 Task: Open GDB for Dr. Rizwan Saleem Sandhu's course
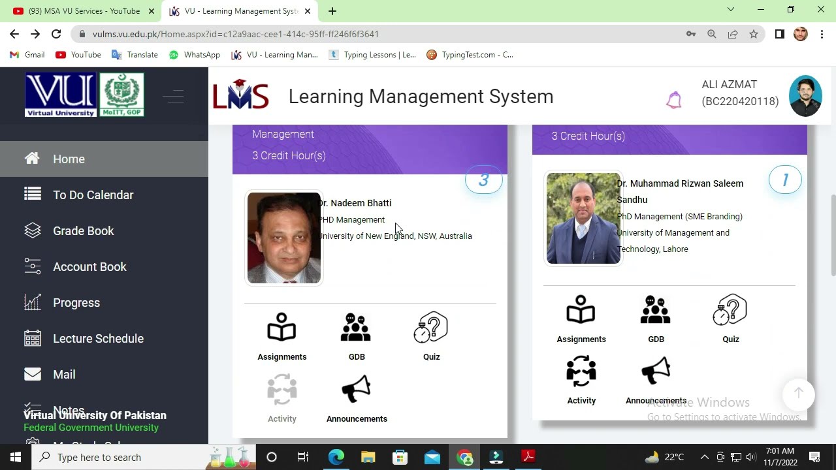point(656,319)
